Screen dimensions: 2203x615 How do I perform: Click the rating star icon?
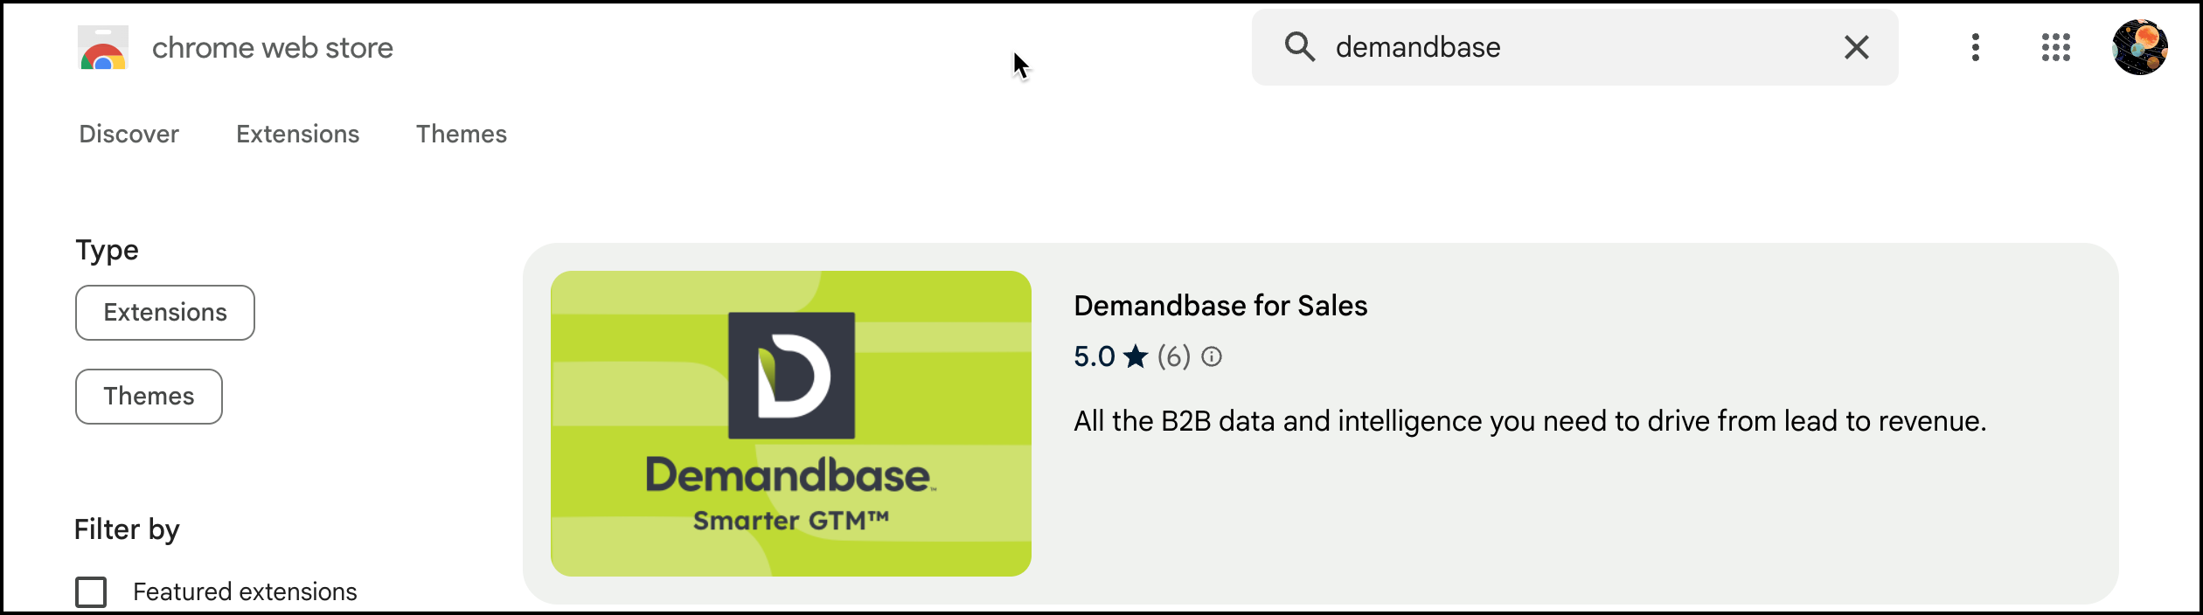(x=1135, y=356)
